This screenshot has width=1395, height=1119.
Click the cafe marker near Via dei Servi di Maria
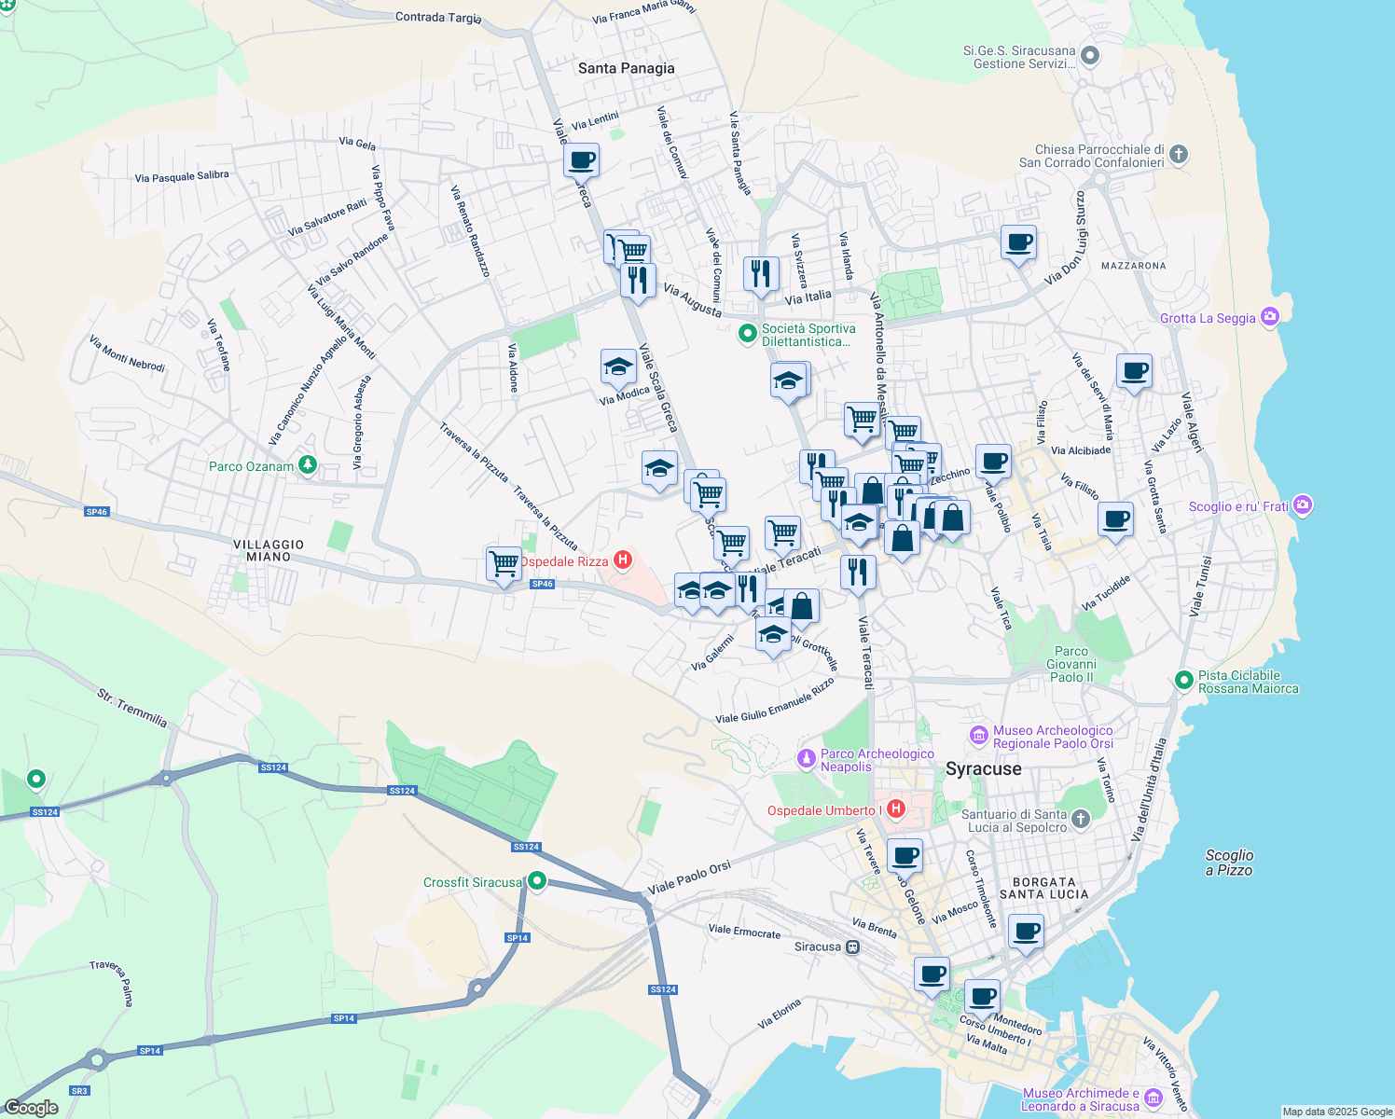click(x=1134, y=373)
